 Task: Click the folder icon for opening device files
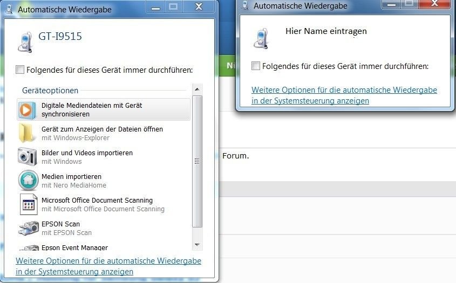click(26, 133)
